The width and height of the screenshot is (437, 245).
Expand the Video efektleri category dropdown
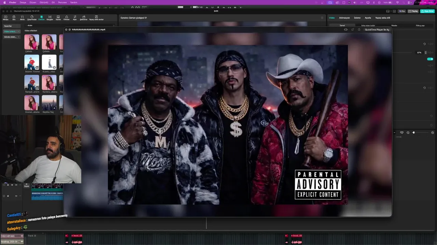coord(18,31)
